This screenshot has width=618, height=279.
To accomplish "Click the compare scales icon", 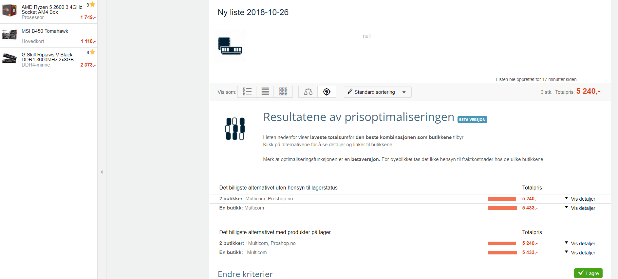I will tap(308, 92).
